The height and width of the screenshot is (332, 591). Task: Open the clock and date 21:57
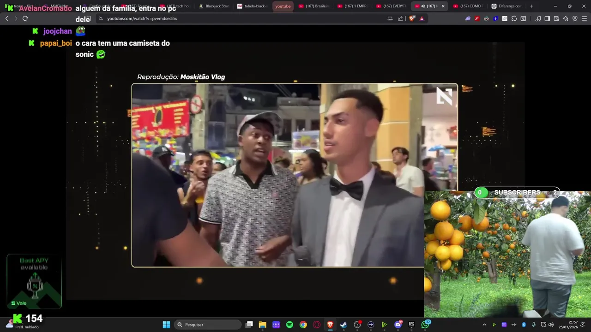point(568,325)
